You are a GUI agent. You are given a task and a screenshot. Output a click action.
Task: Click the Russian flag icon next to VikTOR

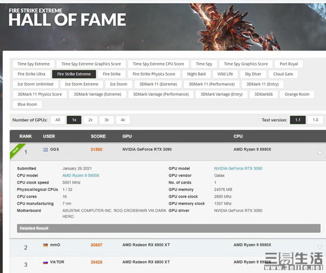[45, 262]
